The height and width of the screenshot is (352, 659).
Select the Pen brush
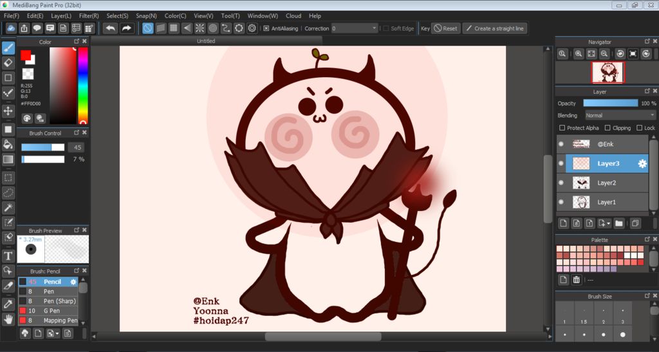pyautogui.click(x=48, y=292)
